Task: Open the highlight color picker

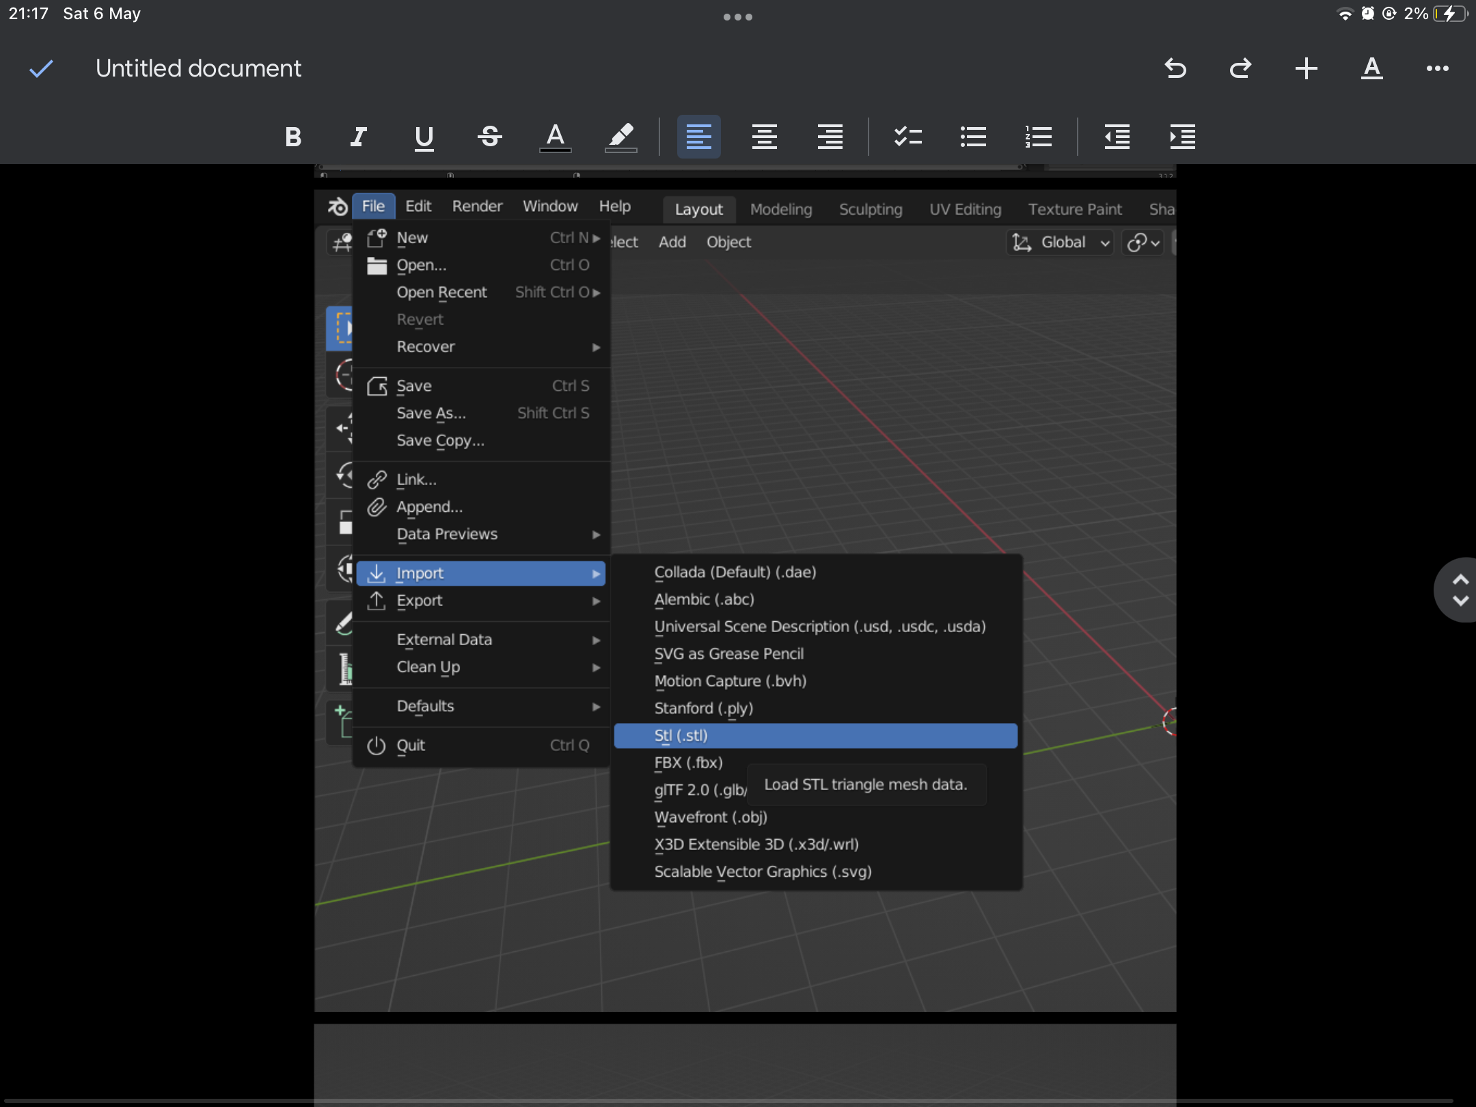Action: tap(621, 137)
